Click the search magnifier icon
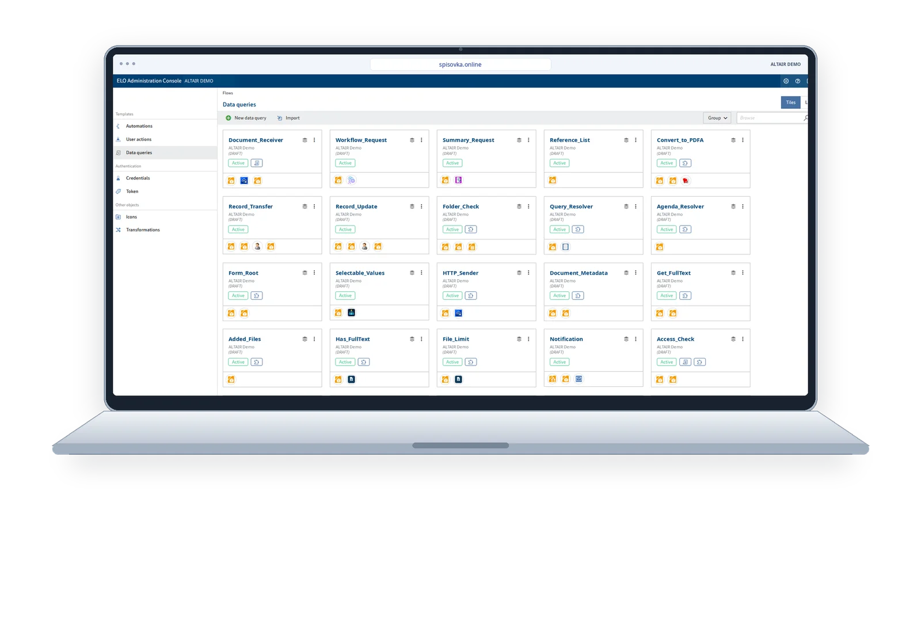 tap(805, 118)
